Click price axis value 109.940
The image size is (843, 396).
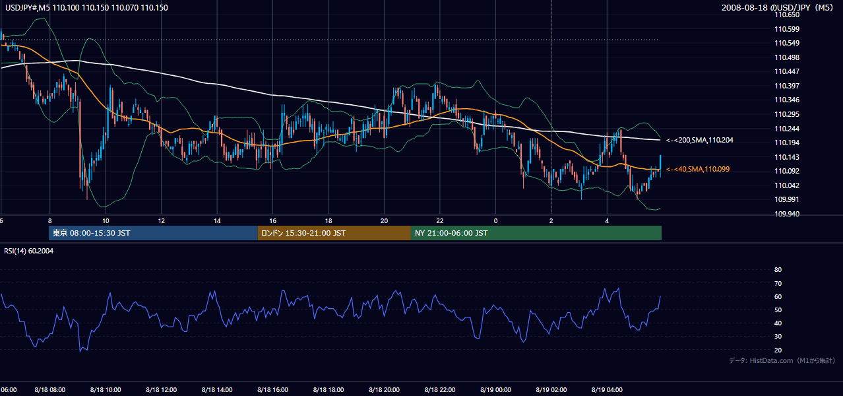tap(788, 214)
